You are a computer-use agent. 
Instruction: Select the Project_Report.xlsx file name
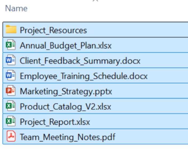pos(55,122)
